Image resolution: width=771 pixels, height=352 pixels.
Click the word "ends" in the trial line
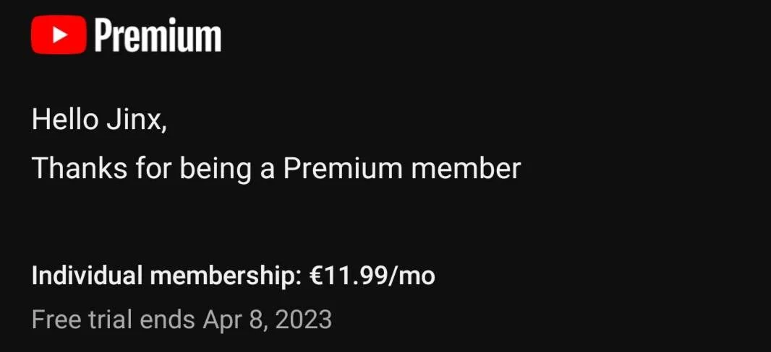pos(167,319)
